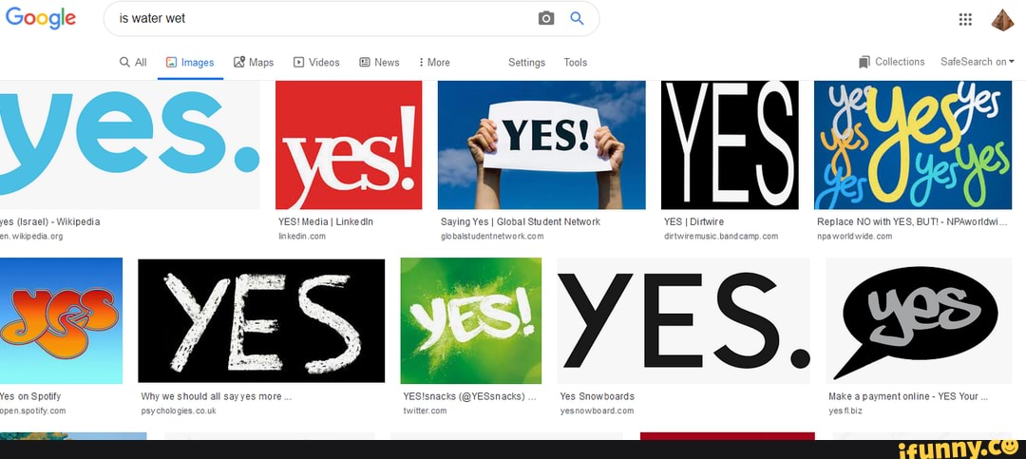The width and height of the screenshot is (1026, 459).
Task: Open the Saying Yes sign image
Action: [541, 144]
